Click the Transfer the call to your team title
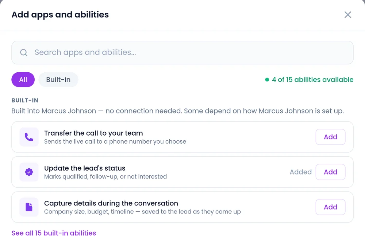This screenshot has width=365, height=244. 93,133
